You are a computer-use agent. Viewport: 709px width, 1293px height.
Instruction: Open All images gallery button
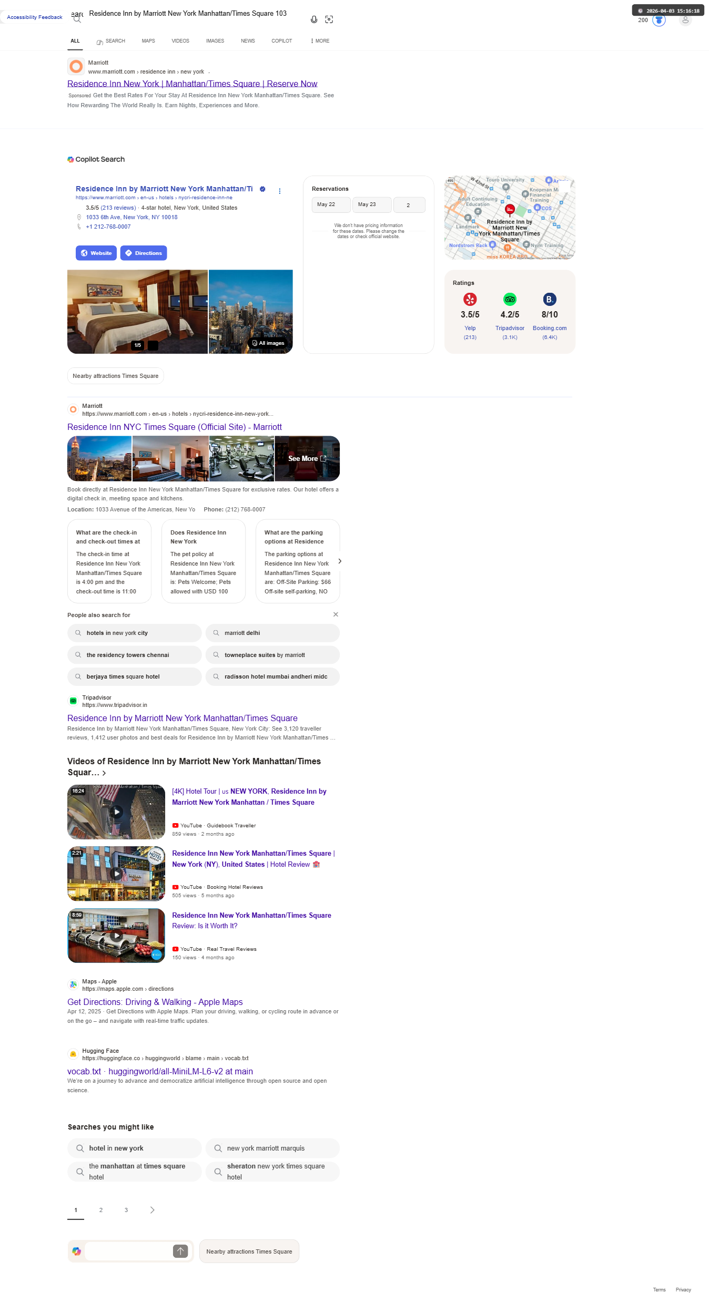tap(269, 343)
